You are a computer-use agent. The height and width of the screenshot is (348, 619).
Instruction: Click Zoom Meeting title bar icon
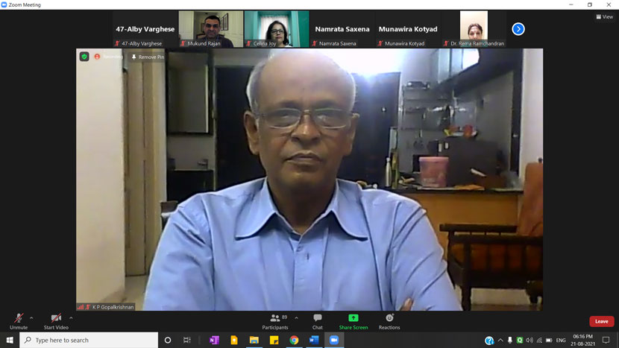click(4, 4)
